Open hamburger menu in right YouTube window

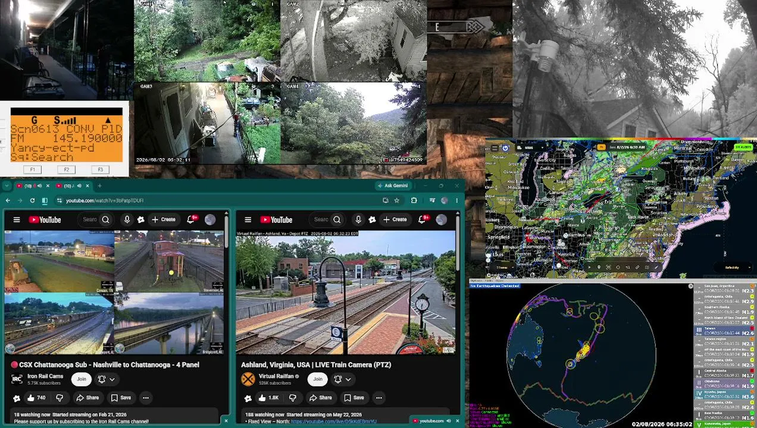click(248, 220)
